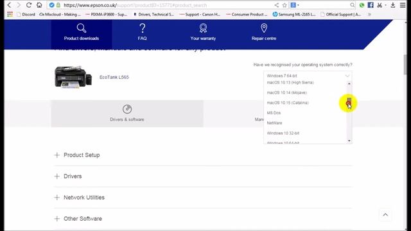Open the Drivers, Technical S... bookmark
This screenshot has width=411, height=231.
click(153, 14)
